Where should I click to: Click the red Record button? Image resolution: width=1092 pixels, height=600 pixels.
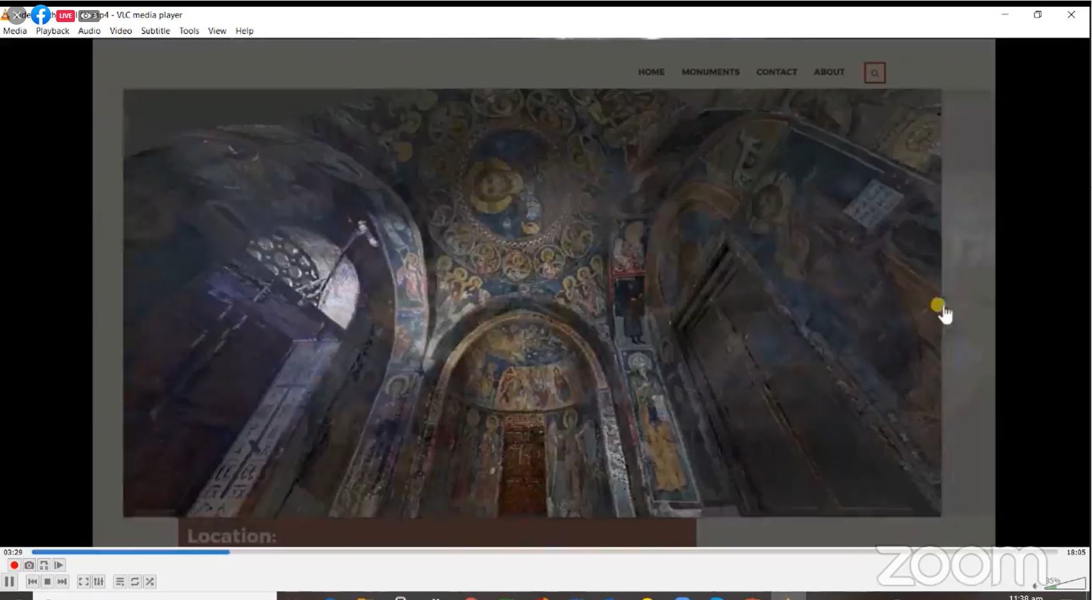click(14, 565)
